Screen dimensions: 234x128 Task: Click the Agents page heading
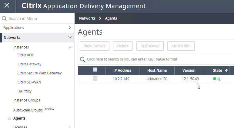click(x=90, y=32)
